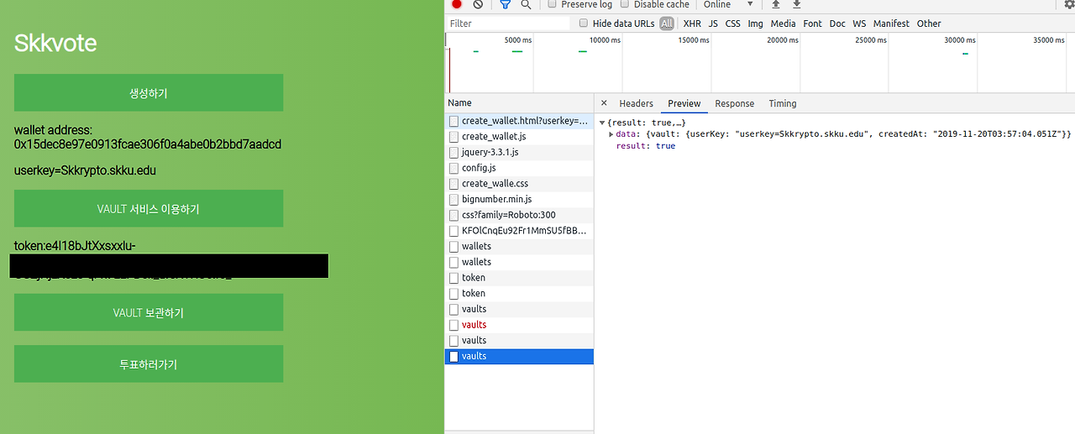Filter requests by CSS
1075x434 pixels.
click(733, 24)
